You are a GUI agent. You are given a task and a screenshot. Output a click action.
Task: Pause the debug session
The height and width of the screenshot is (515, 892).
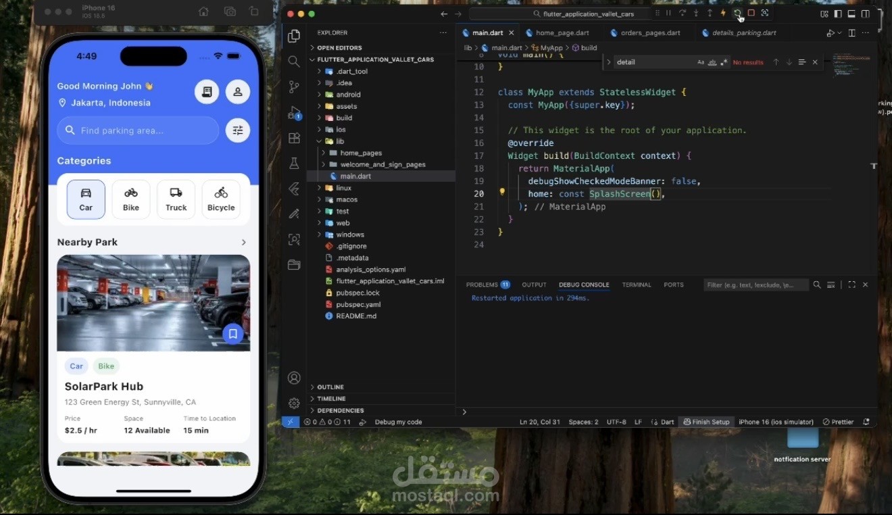point(668,13)
